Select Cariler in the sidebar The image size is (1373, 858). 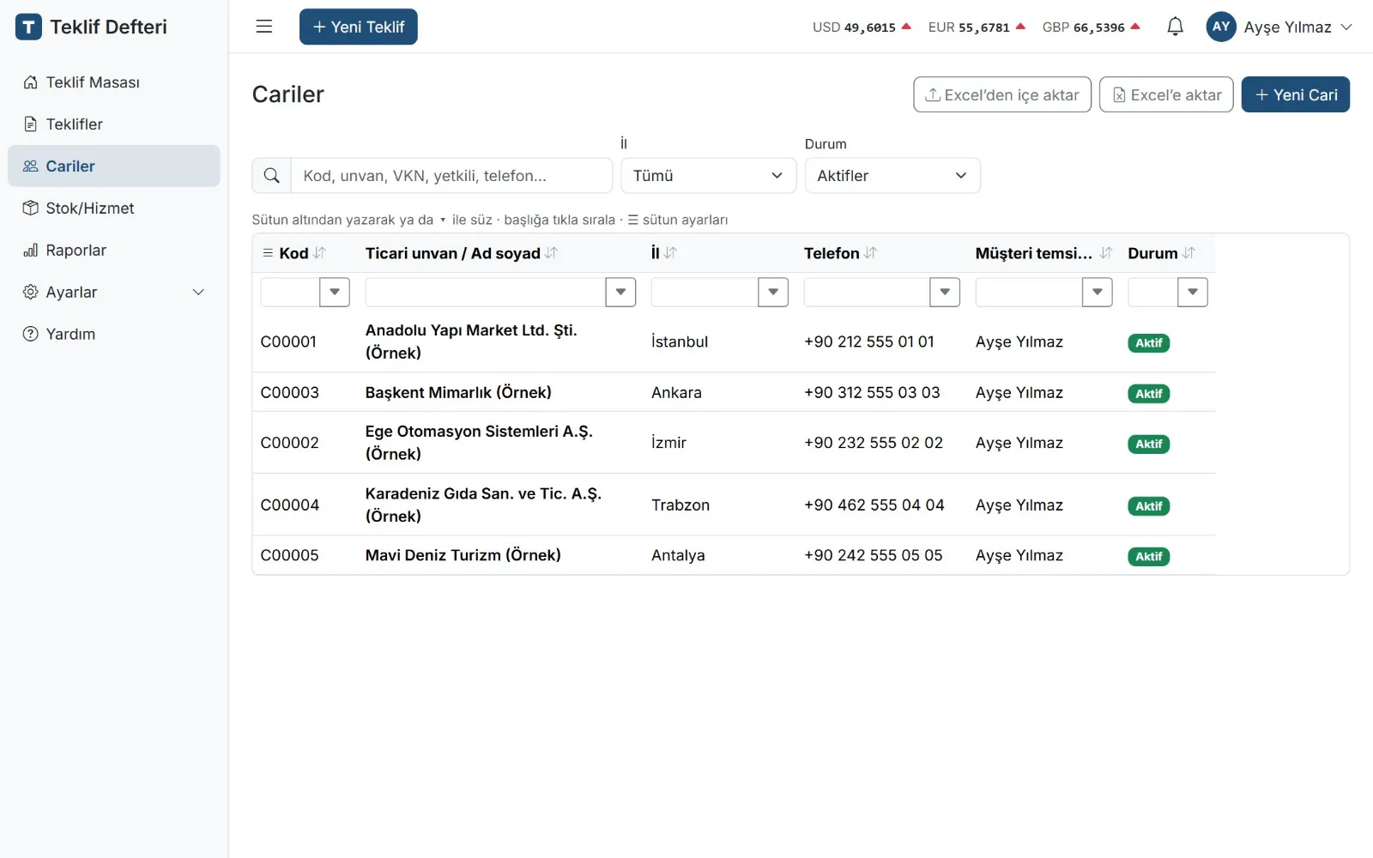pos(114,166)
